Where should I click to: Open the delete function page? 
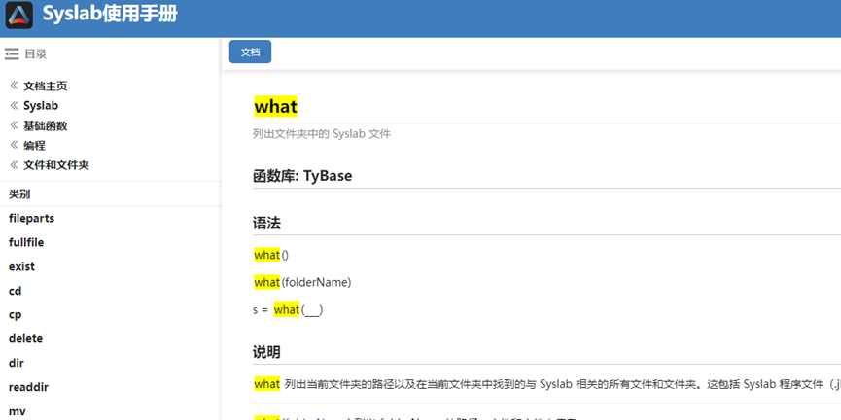pos(25,338)
